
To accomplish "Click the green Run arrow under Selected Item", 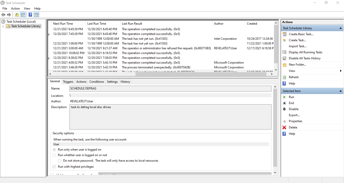I will [x=285, y=97].
